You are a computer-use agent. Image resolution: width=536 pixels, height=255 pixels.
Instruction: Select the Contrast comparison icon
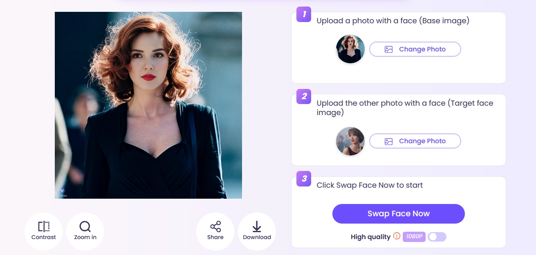[43, 226]
